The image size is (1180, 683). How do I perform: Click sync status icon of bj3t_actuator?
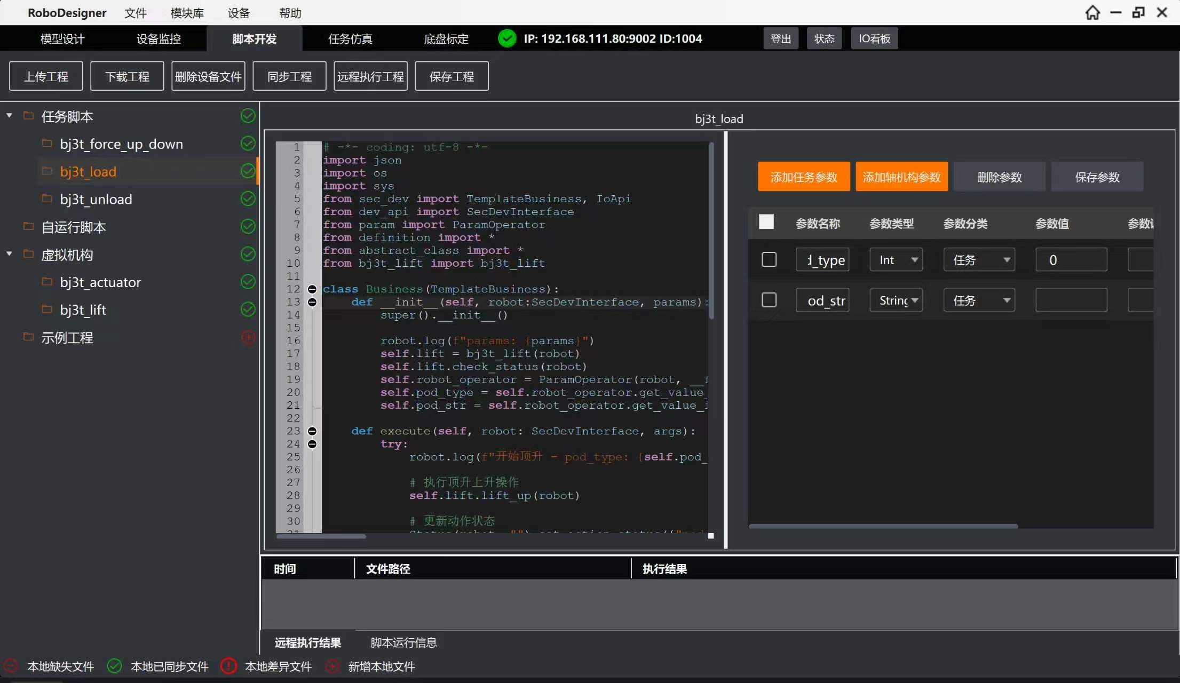pos(248,281)
